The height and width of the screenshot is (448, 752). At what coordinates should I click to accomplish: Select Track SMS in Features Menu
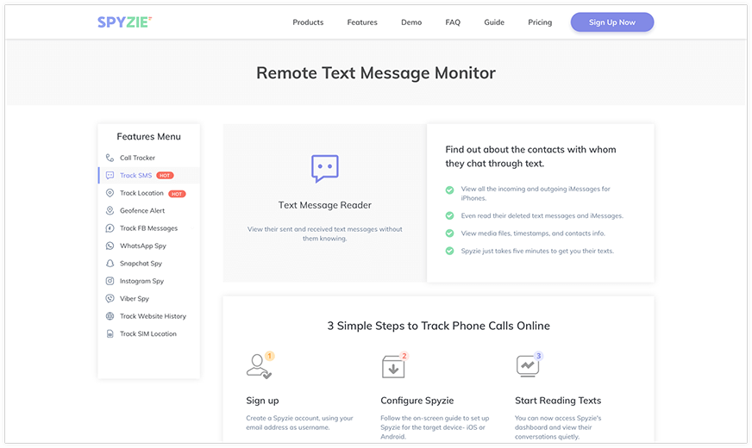(x=135, y=176)
